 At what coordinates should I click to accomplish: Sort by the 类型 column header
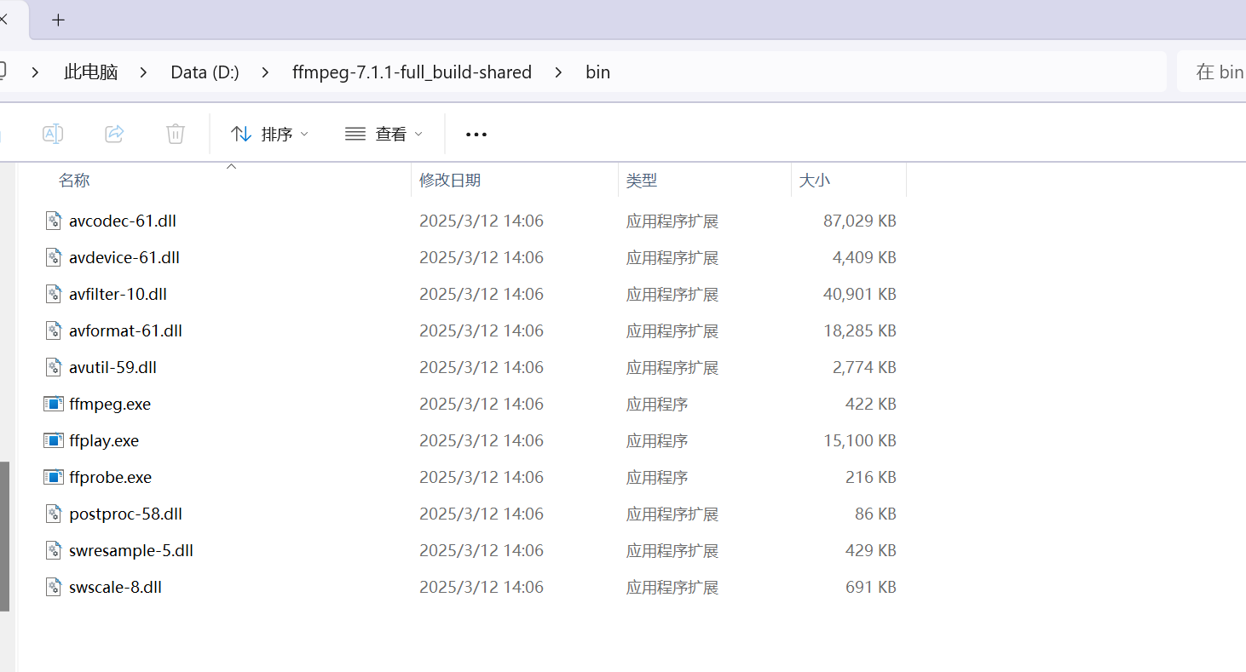pos(642,181)
